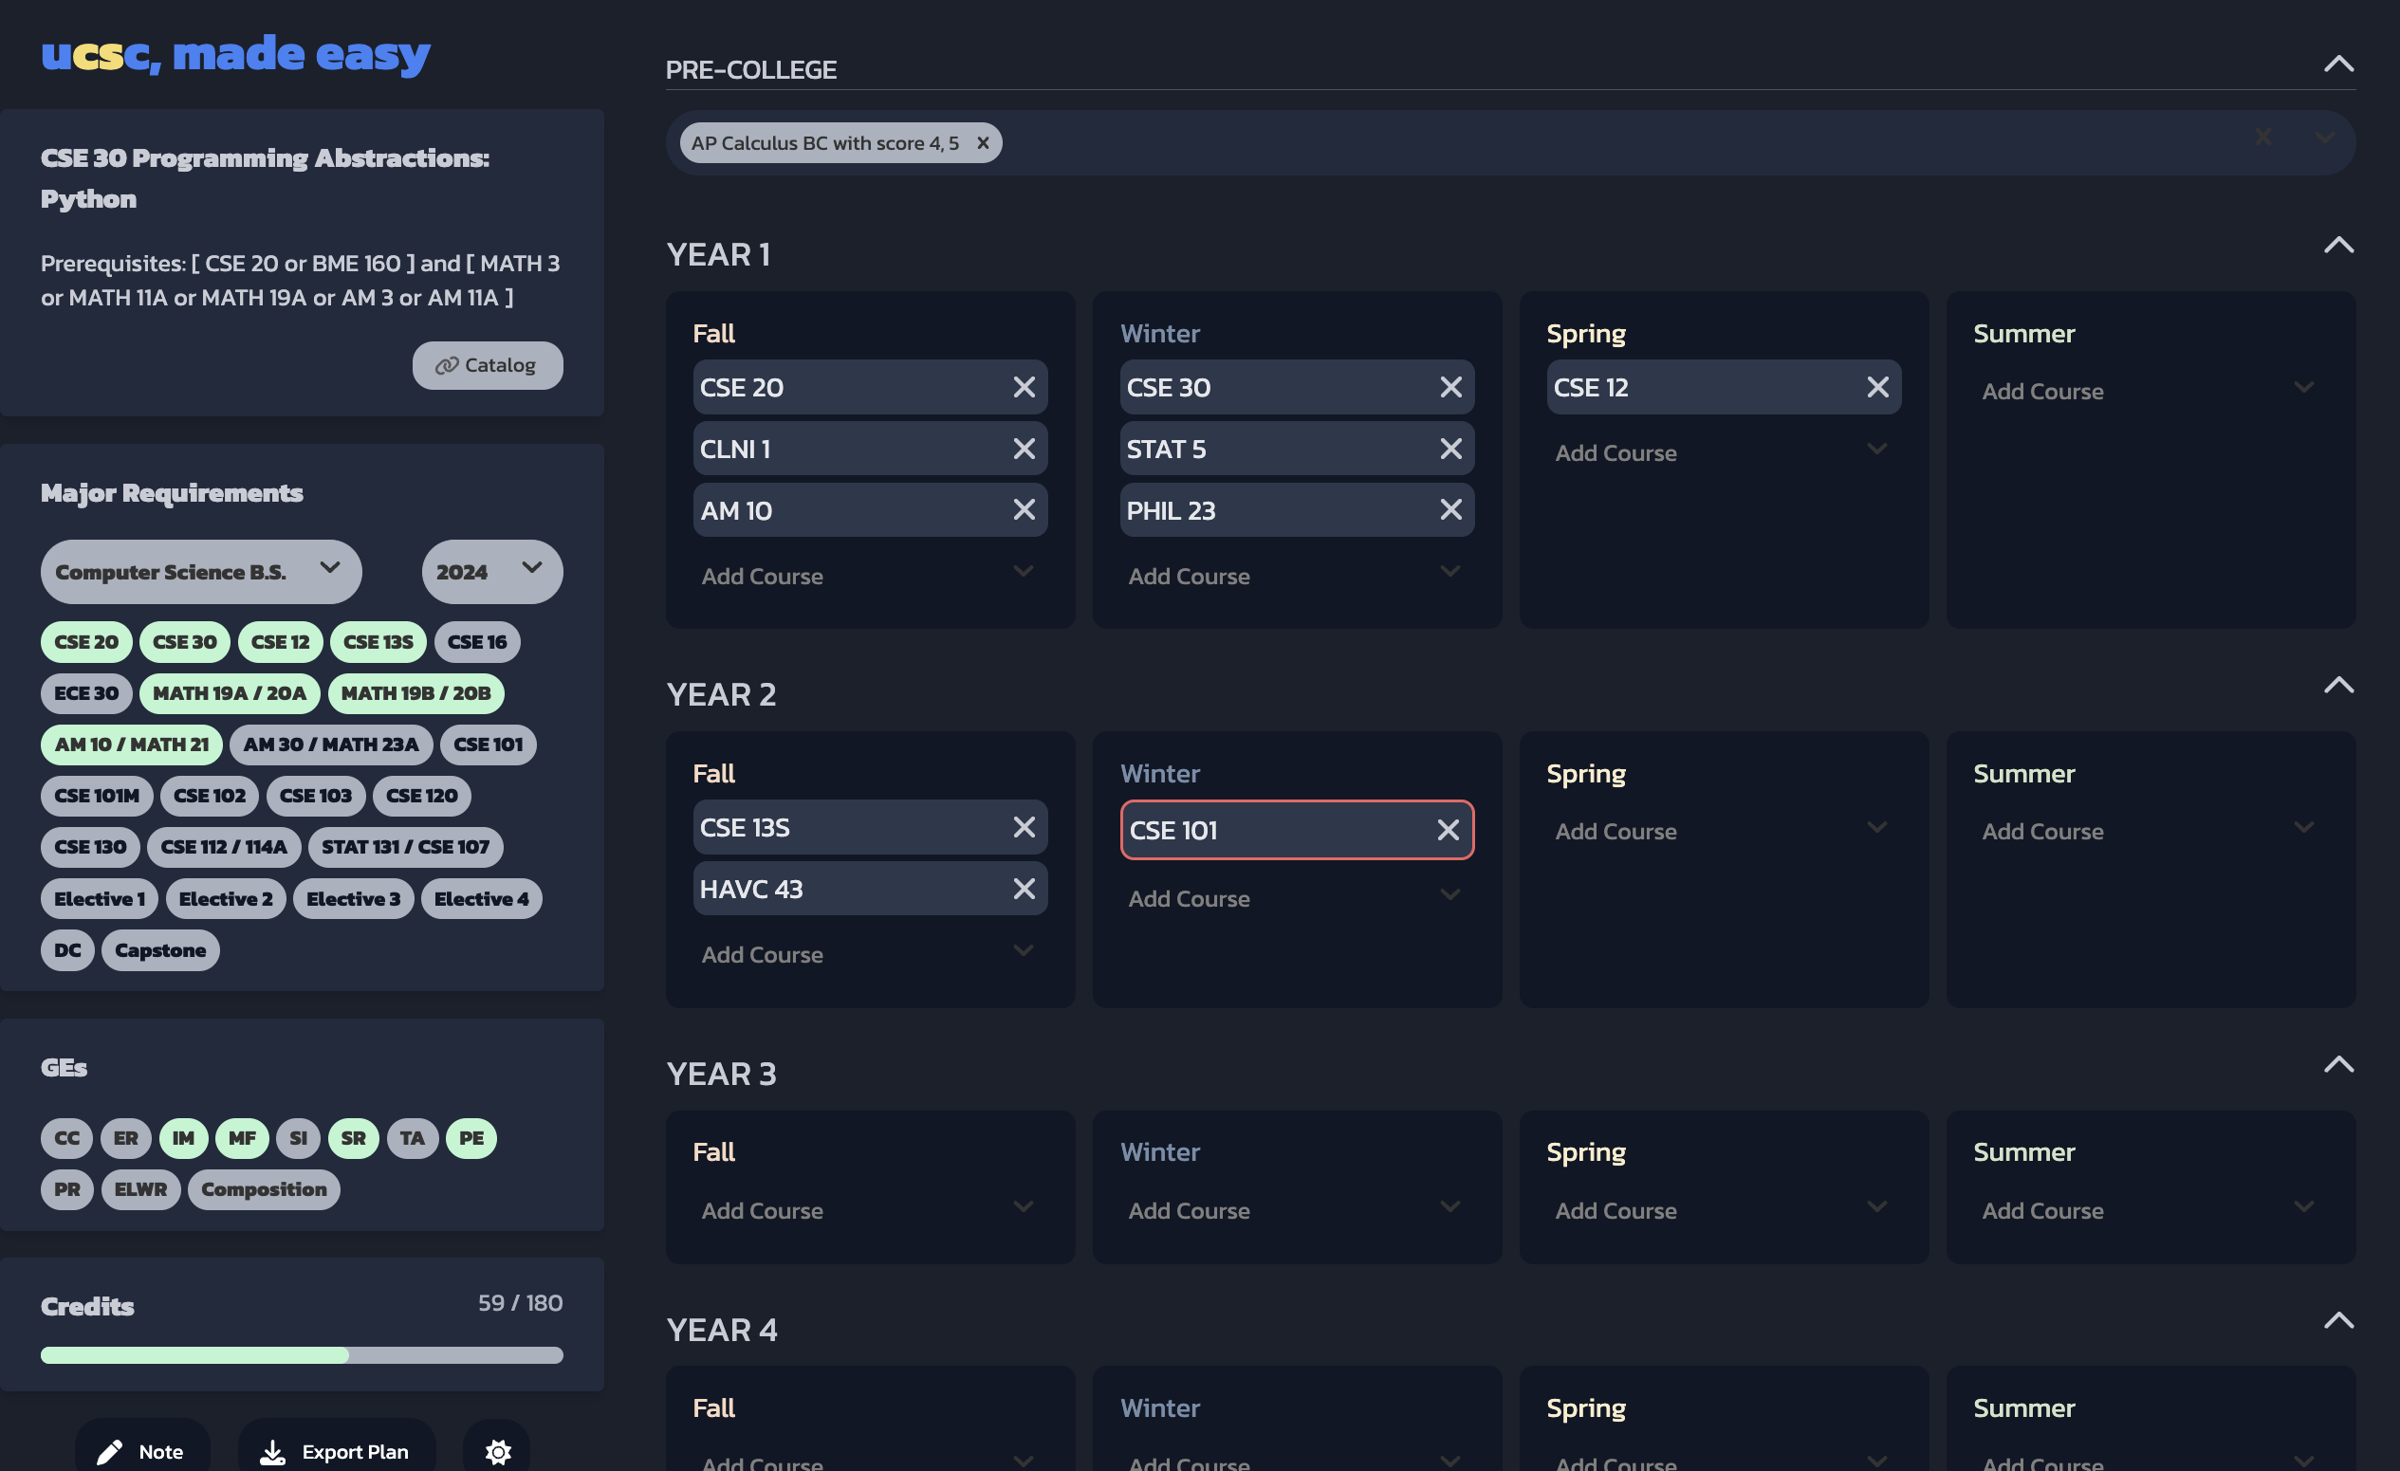Remove PHIL 23 from Year 1 Winter
The width and height of the screenshot is (2400, 1471).
(x=1450, y=510)
